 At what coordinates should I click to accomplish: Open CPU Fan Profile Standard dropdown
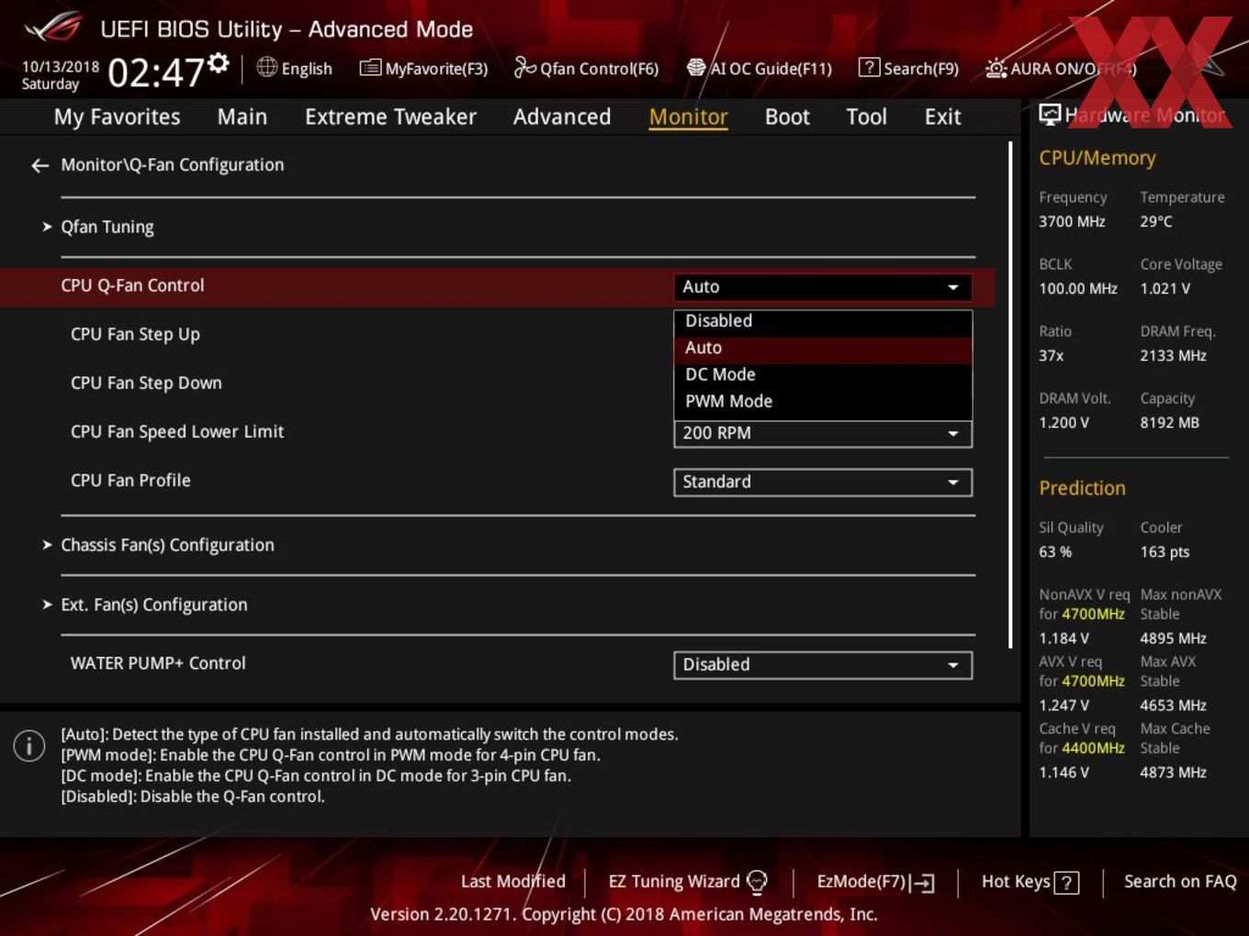tap(823, 482)
